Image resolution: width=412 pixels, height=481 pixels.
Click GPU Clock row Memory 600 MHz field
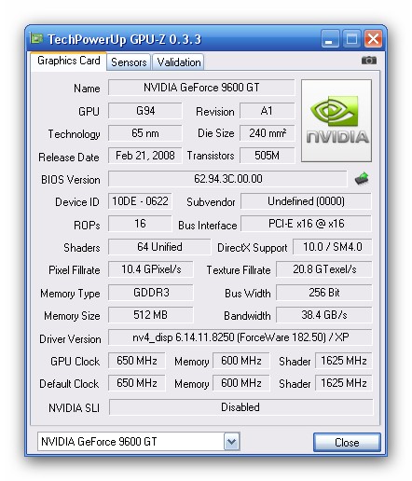click(x=241, y=361)
